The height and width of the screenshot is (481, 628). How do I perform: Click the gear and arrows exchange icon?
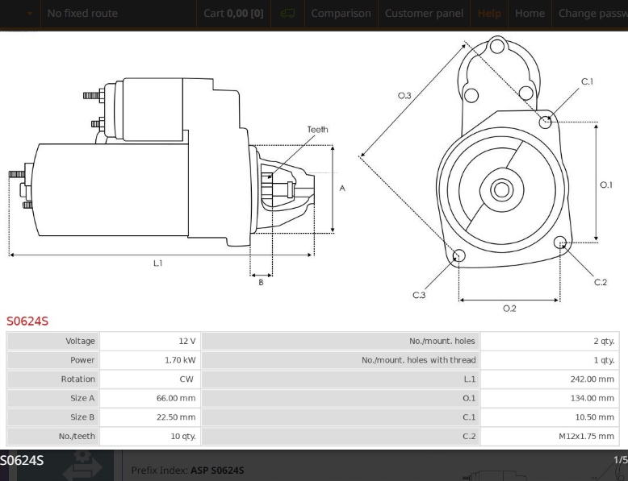[83, 466]
